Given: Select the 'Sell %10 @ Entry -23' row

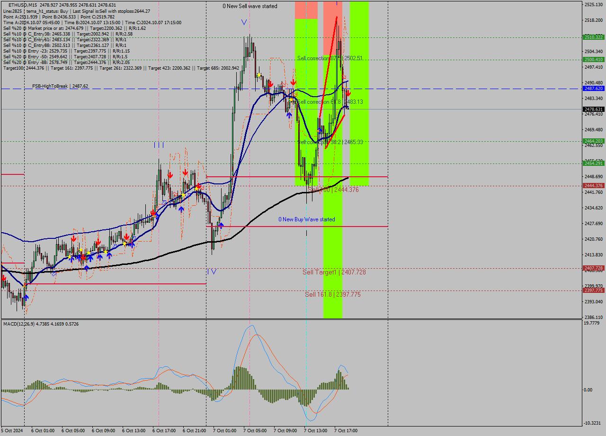Looking at the screenshot, I should click(66, 51).
